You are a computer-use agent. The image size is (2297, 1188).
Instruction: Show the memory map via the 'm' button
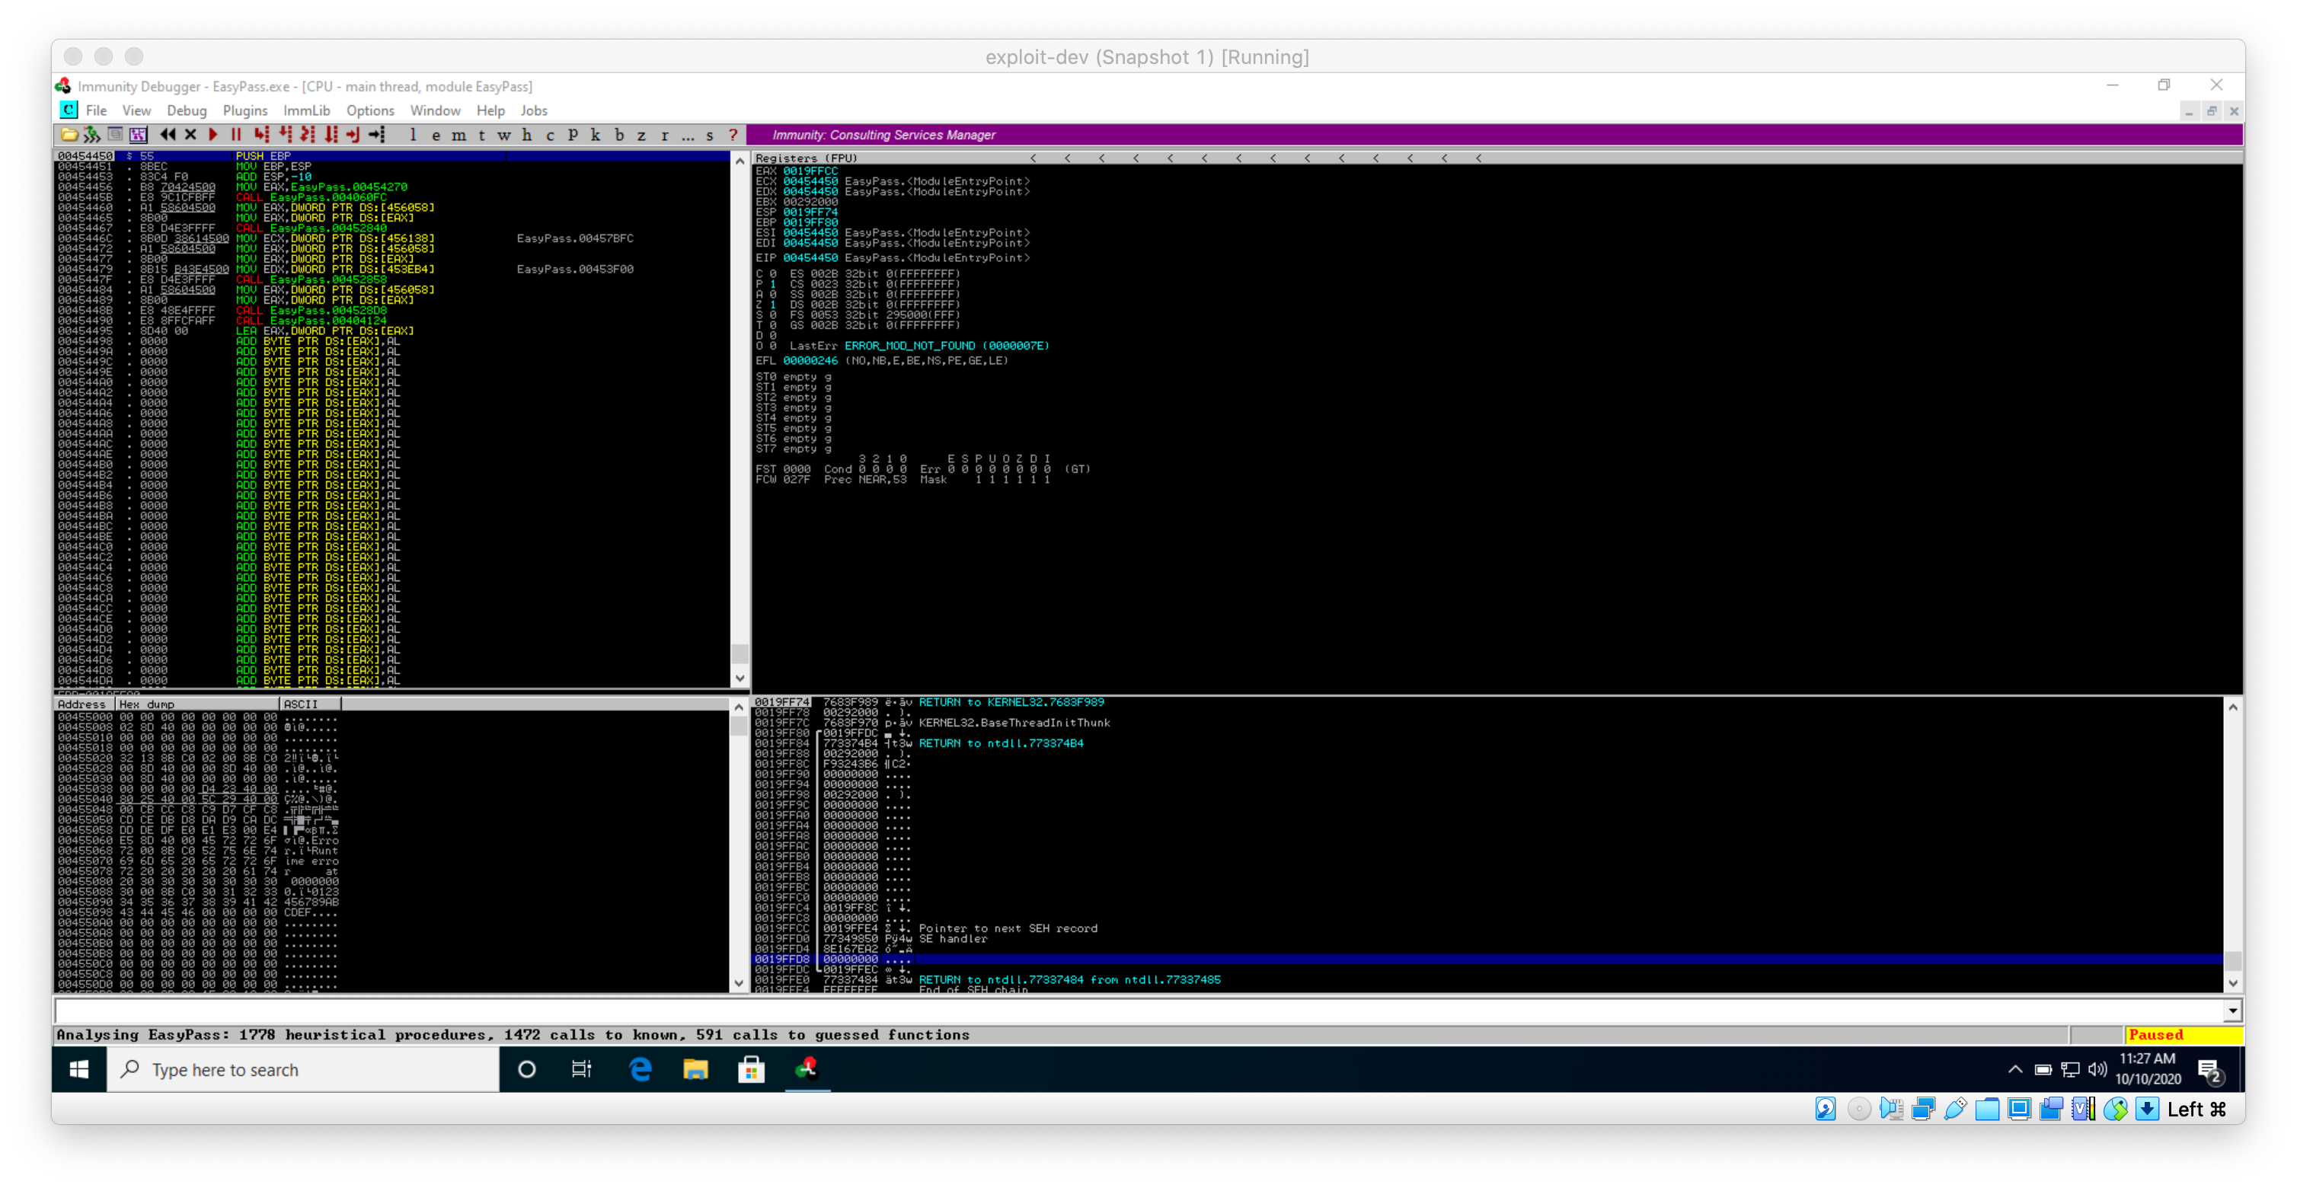pyautogui.click(x=458, y=135)
